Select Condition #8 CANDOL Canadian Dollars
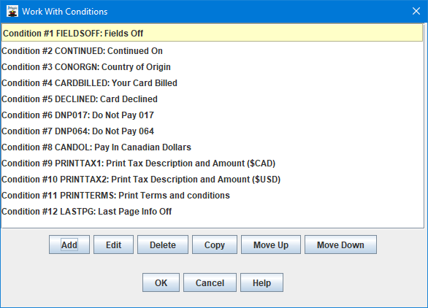The width and height of the screenshot is (428, 308). click(x=212, y=147)
